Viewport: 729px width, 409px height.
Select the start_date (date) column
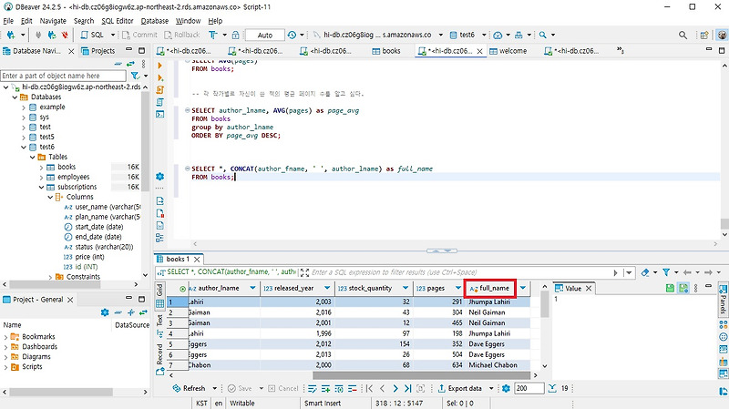tap(99, 227)
